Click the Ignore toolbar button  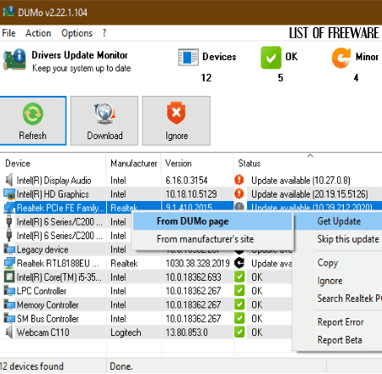(x=176, y=120)
